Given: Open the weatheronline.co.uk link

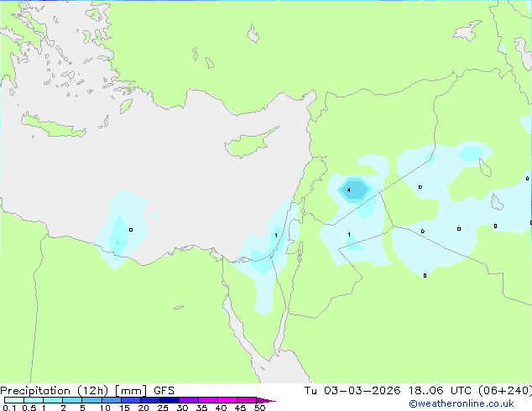Looking at the screenshot, I should click(x=462, y=404).
